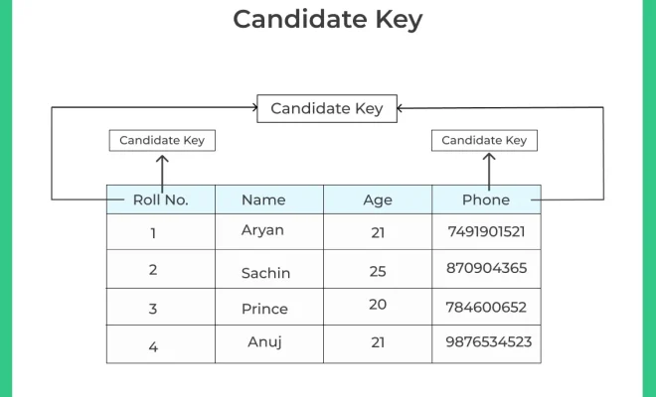The width and height of the screenshot is (656, 397).
Task: Select phone number 9876534523 cell
Action: pos(486,344)
